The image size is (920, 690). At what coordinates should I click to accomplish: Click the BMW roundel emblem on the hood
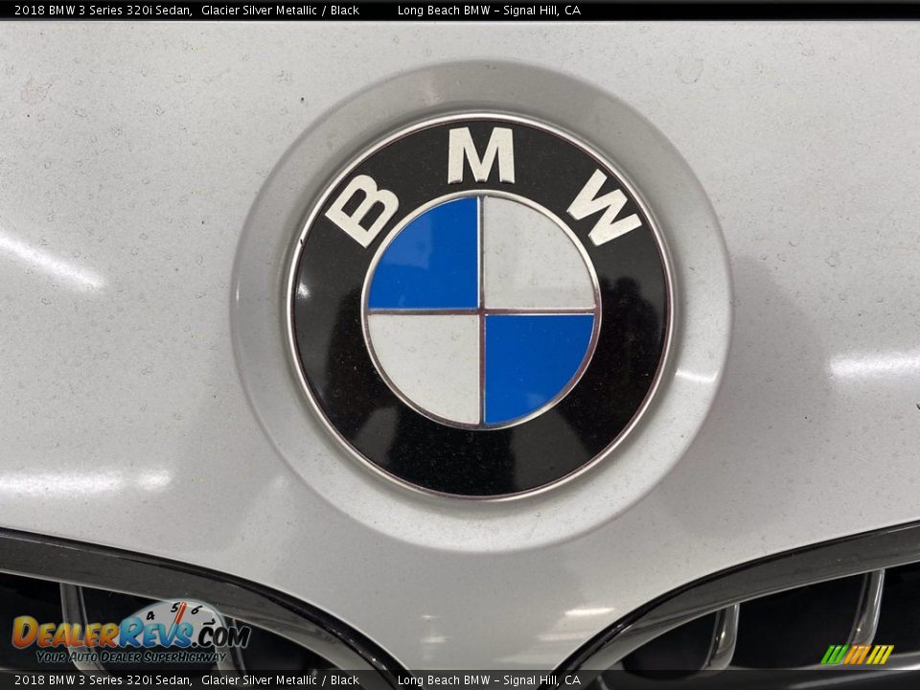click(480, 307)
